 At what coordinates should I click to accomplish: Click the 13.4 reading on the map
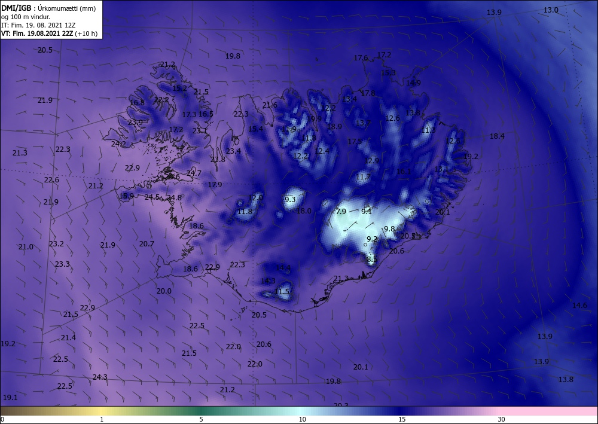point(349,99)
